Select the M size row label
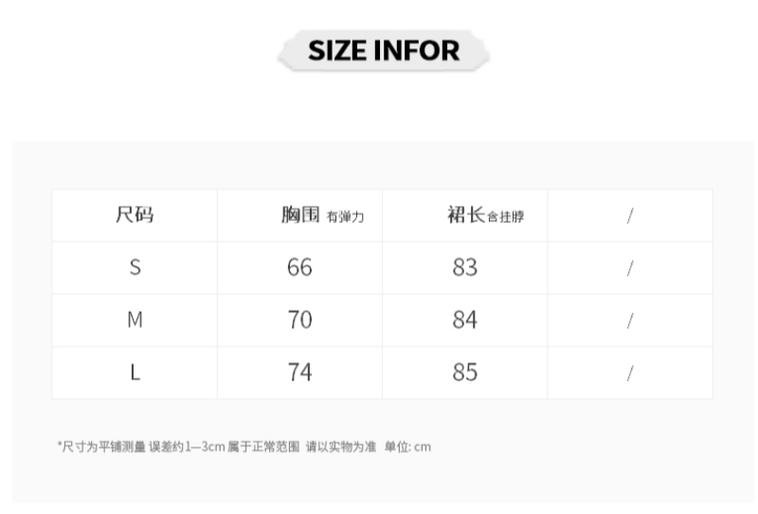 pos(135,321)
